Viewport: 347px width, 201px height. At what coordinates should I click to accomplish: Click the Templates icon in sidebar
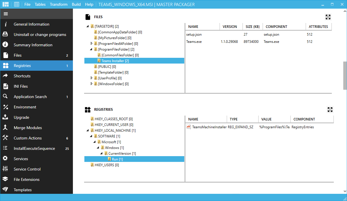[5, 189]
